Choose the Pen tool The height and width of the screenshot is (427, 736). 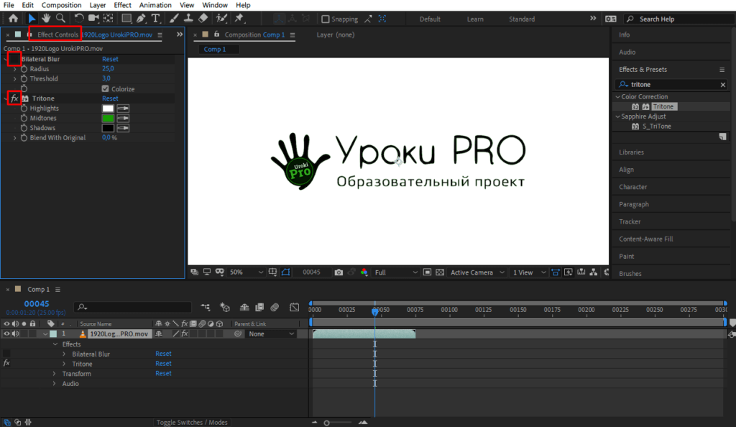(142, 19)
